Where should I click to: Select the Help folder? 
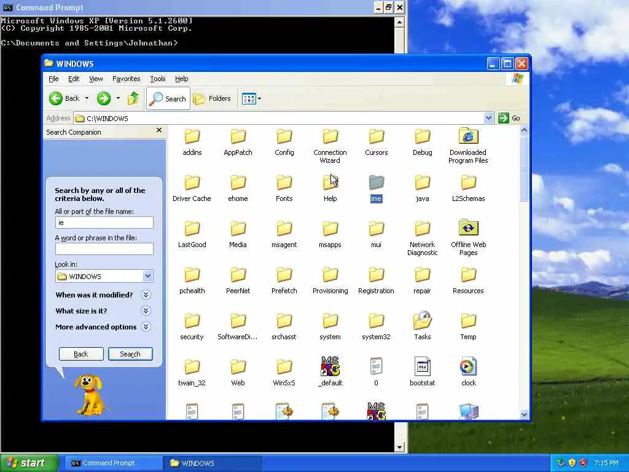tap(330, 189)
